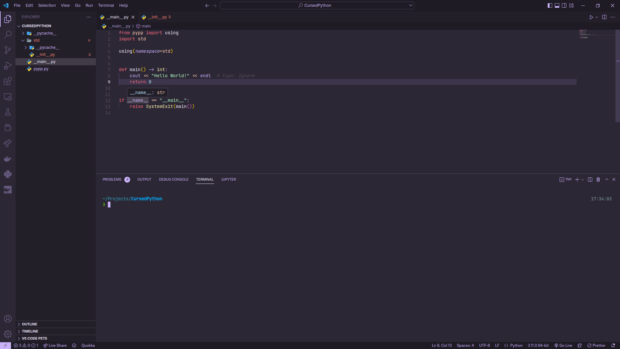Viewport: 620px width, 349px height.
Task: Open the Accounts icon in activity bar
Action: pos(8,319)
